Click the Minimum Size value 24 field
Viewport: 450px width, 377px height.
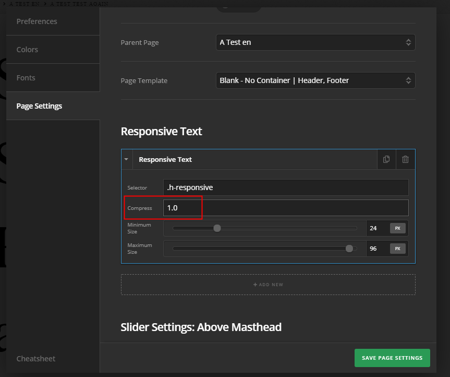[376, 228]
